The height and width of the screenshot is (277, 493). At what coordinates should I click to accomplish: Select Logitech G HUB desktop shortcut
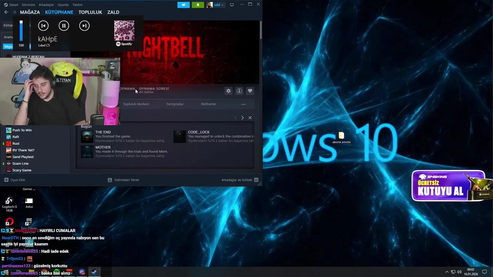point(10,205)
